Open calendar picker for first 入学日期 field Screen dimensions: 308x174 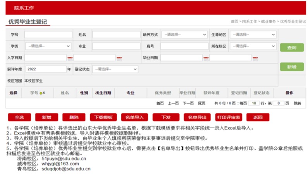point(70,58)
